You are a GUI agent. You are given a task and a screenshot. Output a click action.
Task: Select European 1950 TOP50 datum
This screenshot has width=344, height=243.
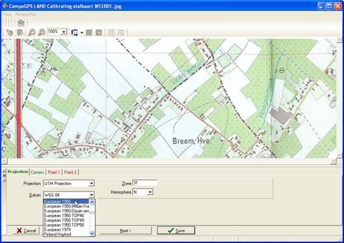66,225
